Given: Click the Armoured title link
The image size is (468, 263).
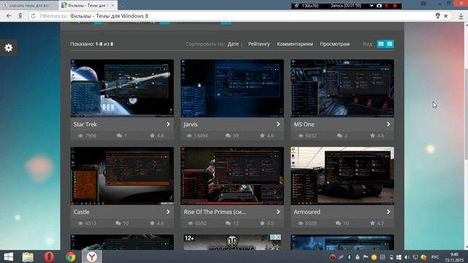Looking at the screenshot, I should coord(307,212).
